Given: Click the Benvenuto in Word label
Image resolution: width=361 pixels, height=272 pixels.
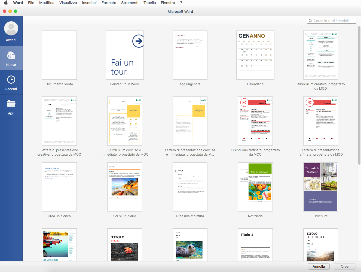Looking at the screenshot, I should point(125,84).
